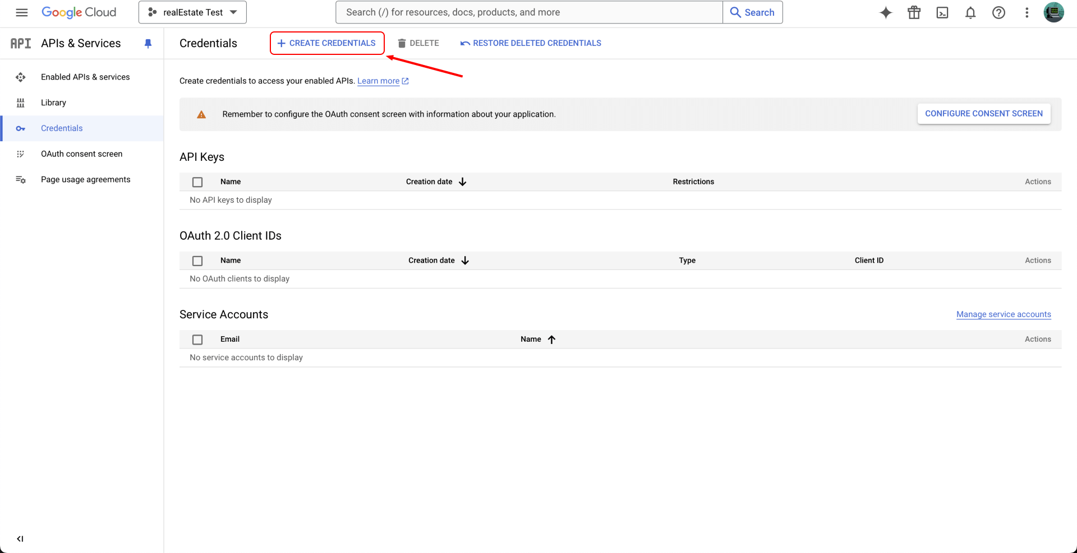
Task: Collapse the left sidebar panel
Action: (x=20, y=538)
